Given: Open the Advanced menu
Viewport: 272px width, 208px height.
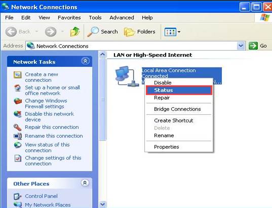Looking at the screenshot, I should [x=122, y=18].
